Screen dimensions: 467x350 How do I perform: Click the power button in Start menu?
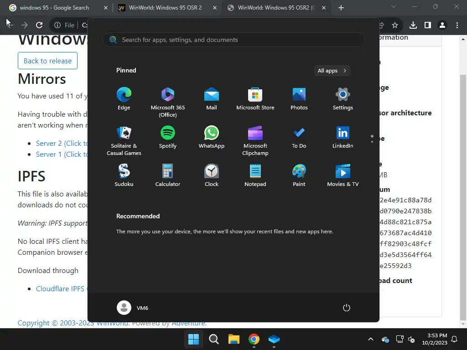coord(347,308)
